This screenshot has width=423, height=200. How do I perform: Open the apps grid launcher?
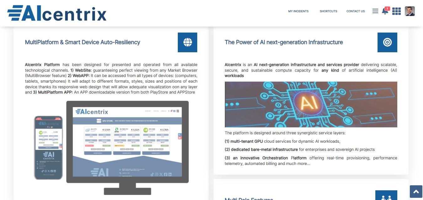(x=396, y=11)
